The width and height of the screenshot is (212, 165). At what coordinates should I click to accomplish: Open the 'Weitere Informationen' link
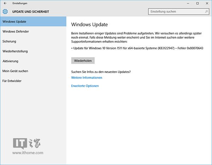coord(87,78)
